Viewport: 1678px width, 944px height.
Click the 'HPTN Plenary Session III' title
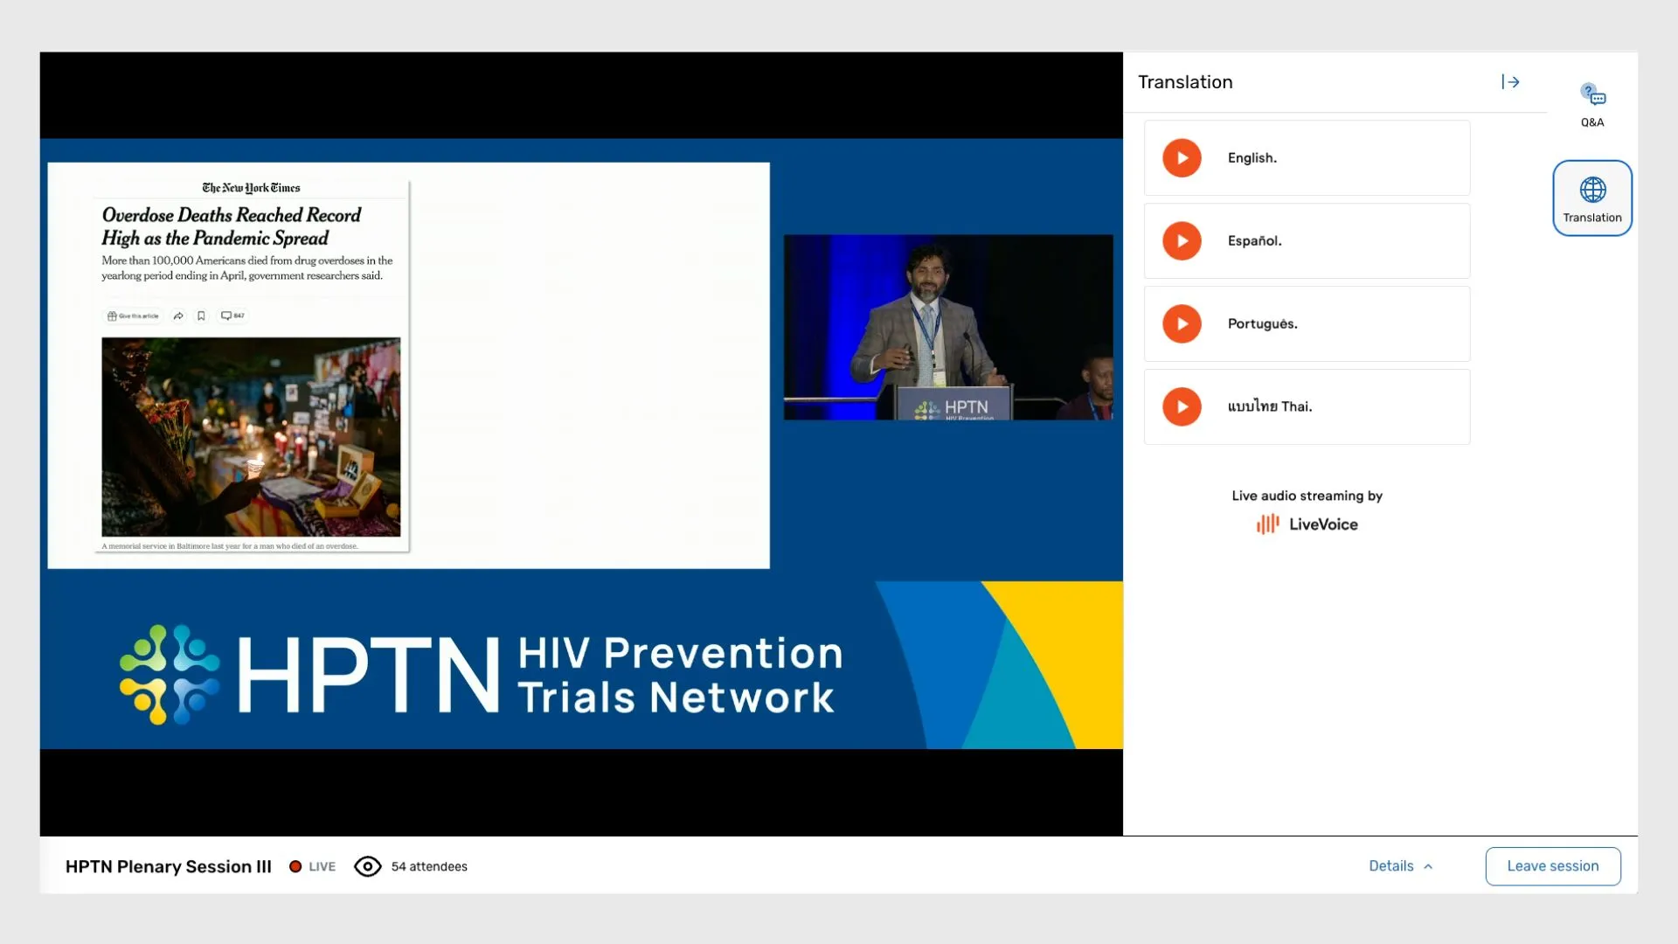coord(169,866)
